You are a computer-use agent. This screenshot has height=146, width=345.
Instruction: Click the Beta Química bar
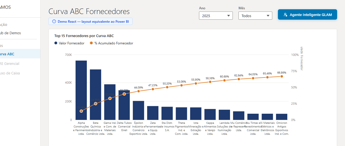96,94
